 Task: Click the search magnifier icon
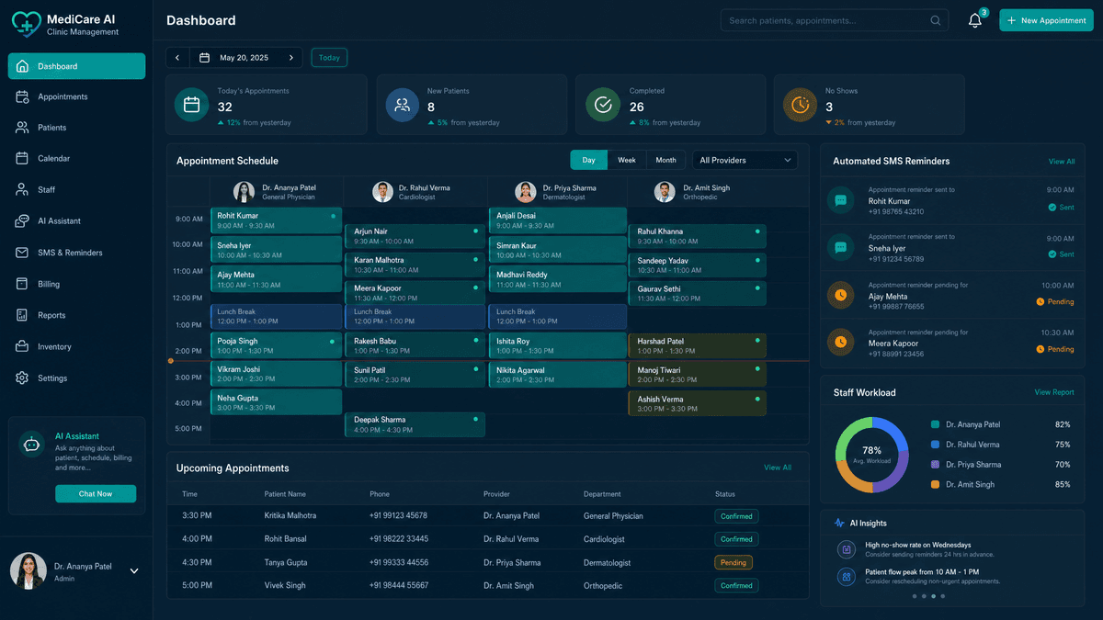tap(936, 20)
